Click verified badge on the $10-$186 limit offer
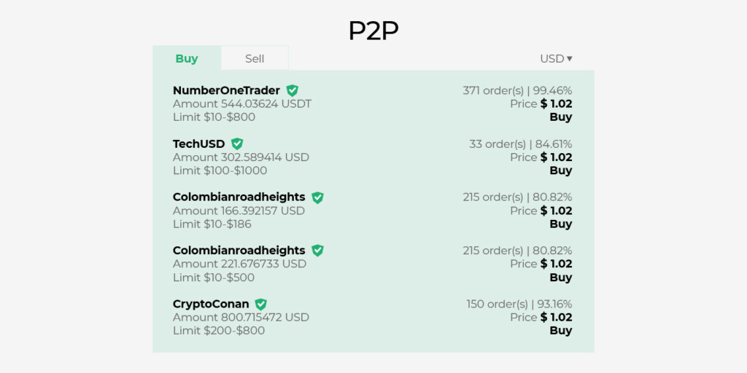This screenshot has width=747, height=373. tap(317, 197)
